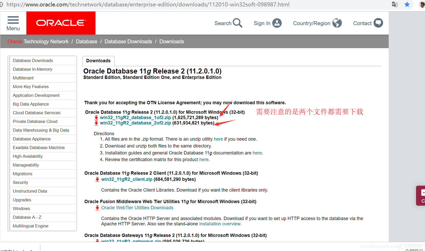425x251 pixels.
Task: Open Upgrades sidebar item
Action: pos(43,200)
